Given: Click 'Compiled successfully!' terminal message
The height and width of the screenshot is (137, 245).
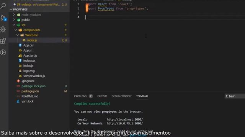Looking at the screenshot, I should (92, 104).
